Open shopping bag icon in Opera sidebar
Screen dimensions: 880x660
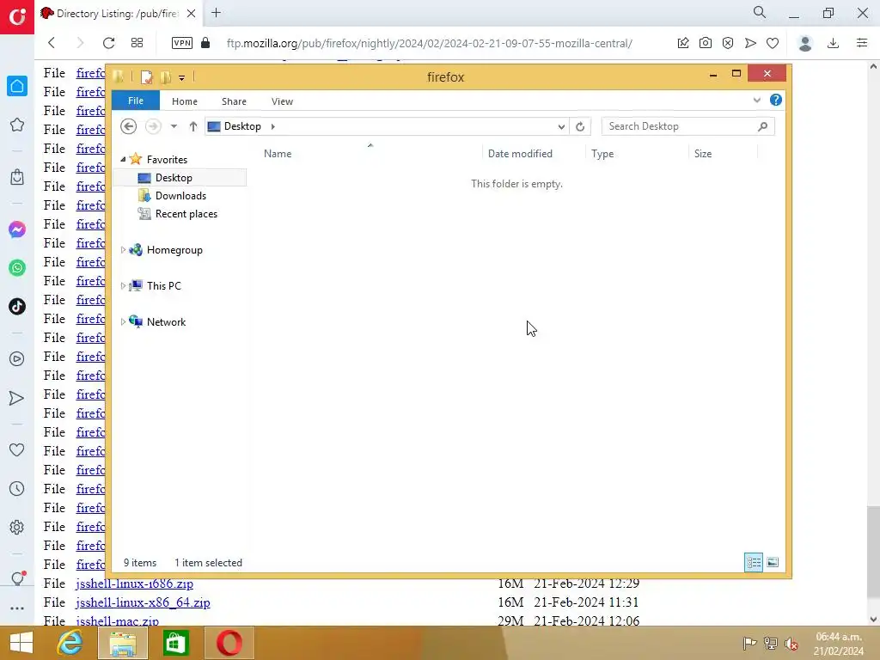[17, 177]
